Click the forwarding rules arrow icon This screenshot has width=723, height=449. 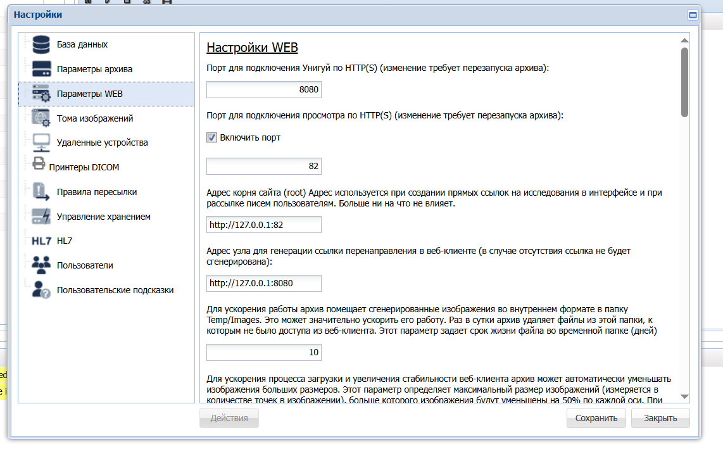pos(41,192)
